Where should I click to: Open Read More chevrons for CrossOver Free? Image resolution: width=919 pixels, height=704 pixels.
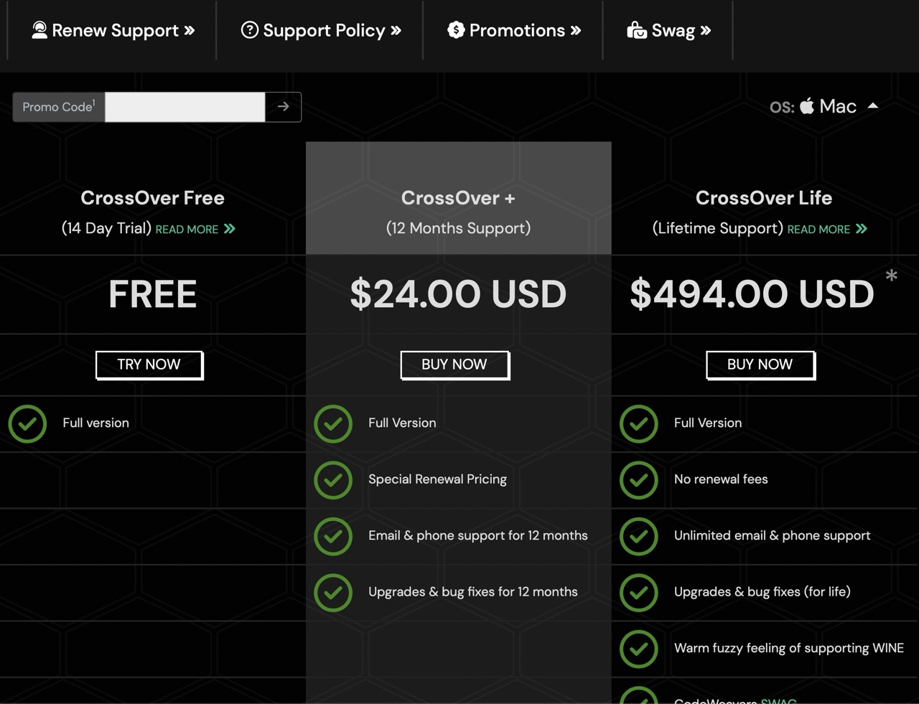(230, 229)
